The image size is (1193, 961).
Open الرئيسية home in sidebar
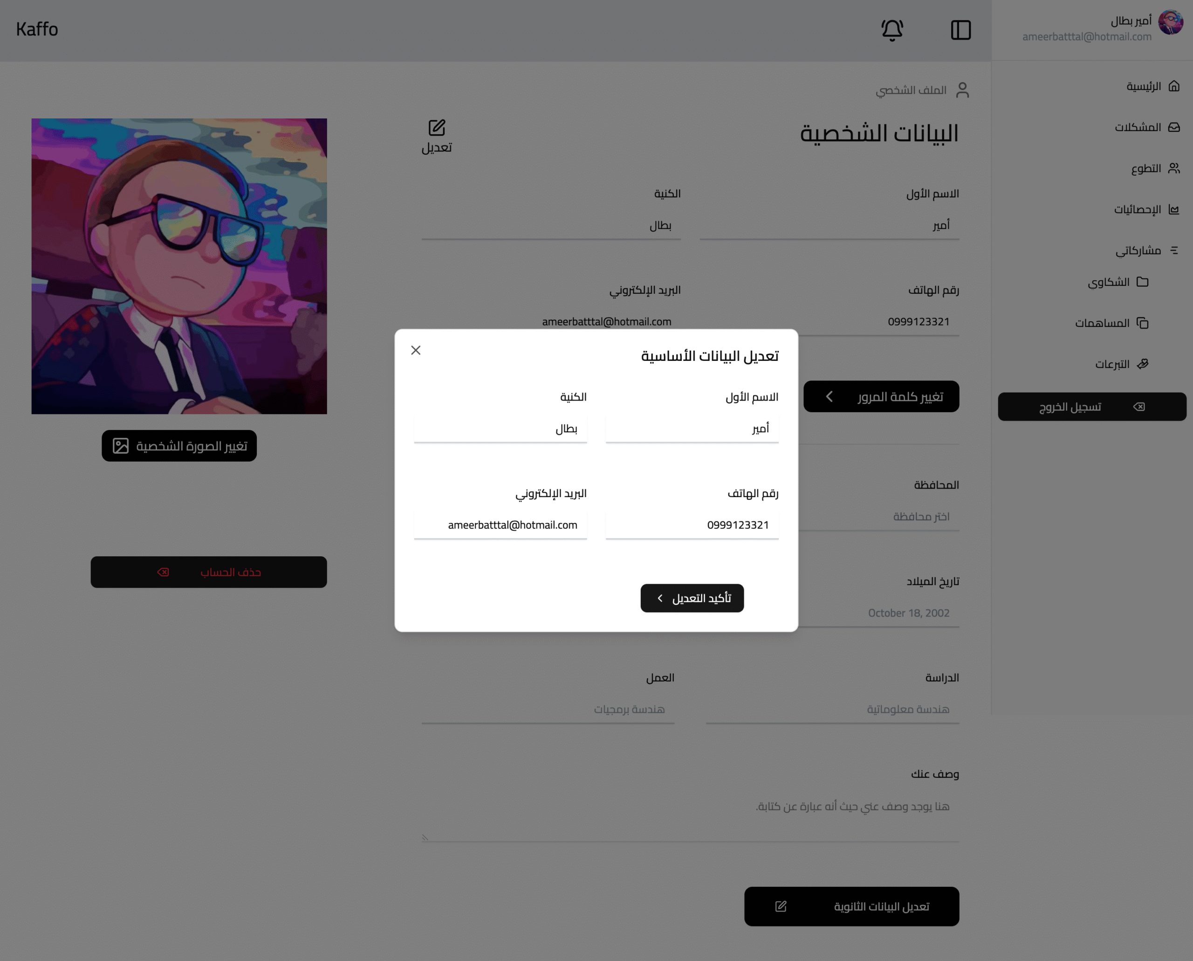point(1153,86)
